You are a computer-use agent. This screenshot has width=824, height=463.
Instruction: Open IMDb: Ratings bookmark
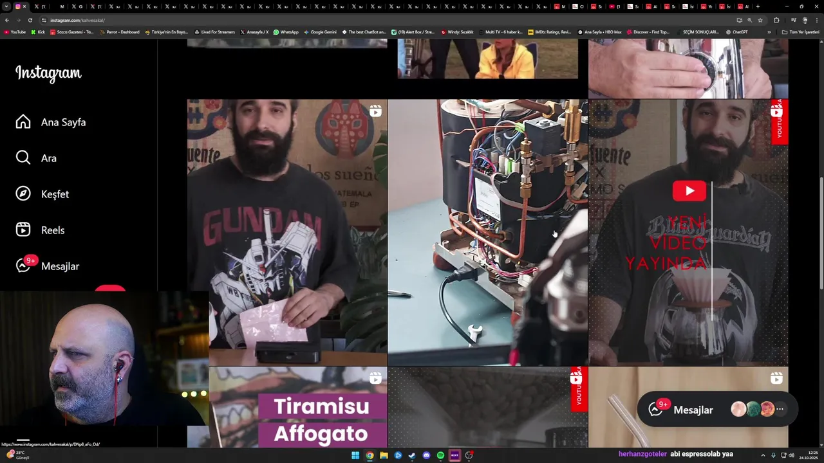(x=549, y=32)
